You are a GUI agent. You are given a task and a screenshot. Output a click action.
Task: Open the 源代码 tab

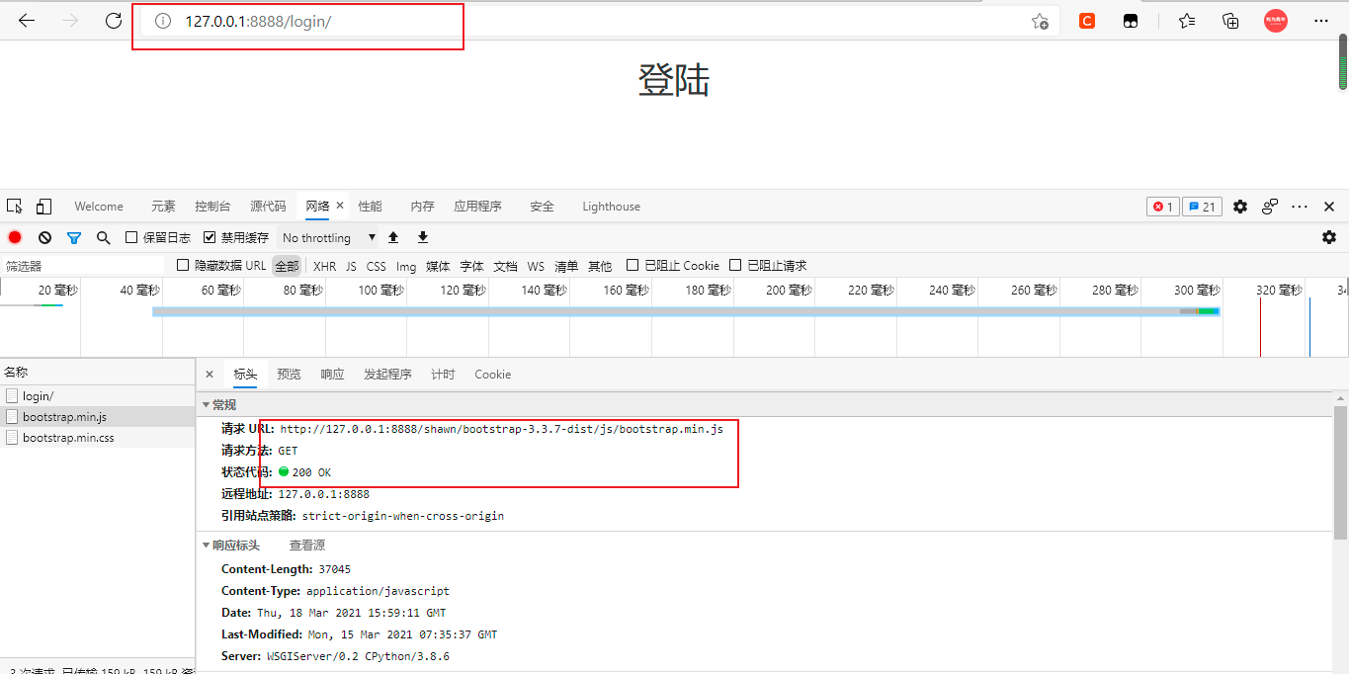pos(268,207)
